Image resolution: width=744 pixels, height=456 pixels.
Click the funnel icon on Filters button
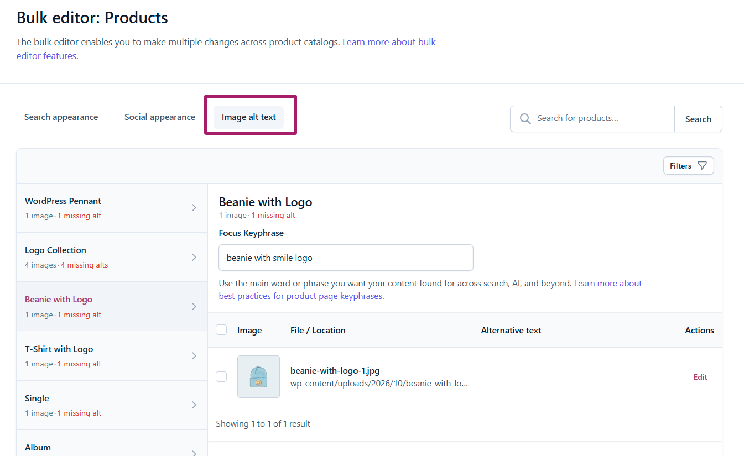(702, 166)
